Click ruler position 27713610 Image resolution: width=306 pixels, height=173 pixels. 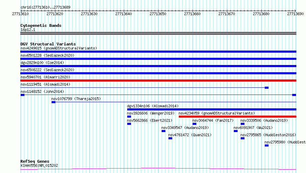click(x=21, y=14)
